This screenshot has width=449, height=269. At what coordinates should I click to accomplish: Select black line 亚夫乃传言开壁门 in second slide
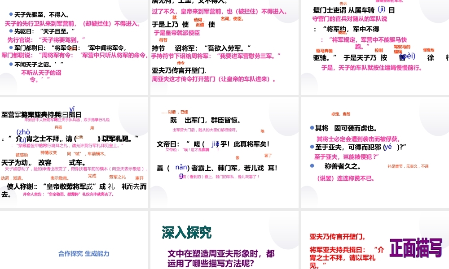pos(179,70)
